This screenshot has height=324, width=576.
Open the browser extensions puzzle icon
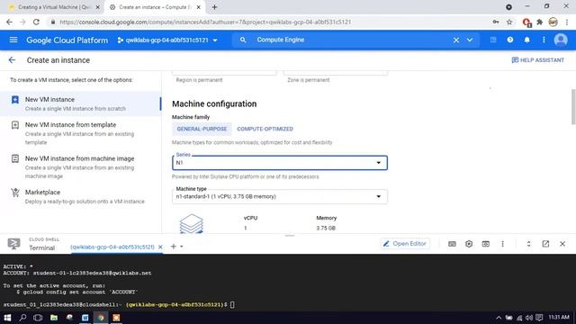540,22
